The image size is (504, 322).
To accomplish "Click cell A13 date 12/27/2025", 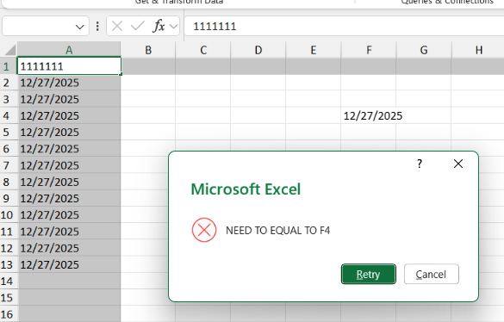I will click(x=69, y=265).
